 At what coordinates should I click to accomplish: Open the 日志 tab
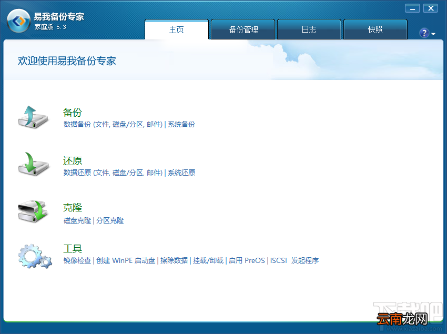click(x=309, y=29)
